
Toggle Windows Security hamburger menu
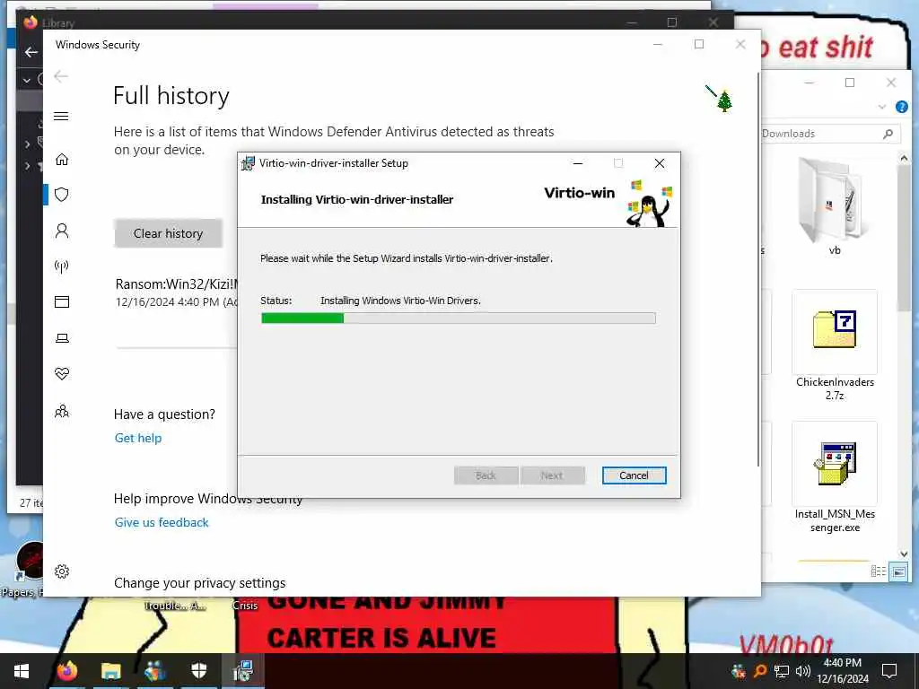pos(61,116)
